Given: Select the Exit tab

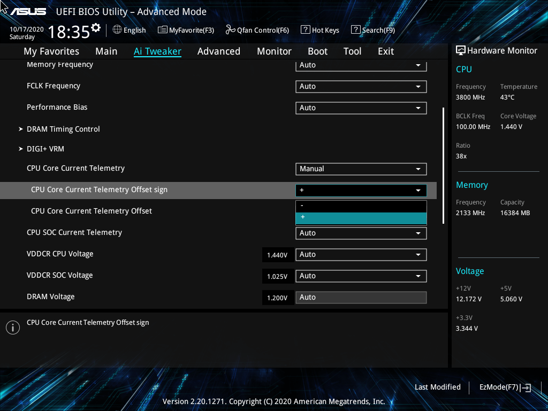Looking at the screenshot, I should (386, 51).
